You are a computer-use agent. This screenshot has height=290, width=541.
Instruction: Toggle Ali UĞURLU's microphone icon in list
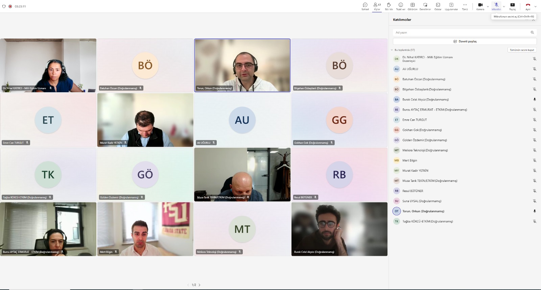[535, 69]
